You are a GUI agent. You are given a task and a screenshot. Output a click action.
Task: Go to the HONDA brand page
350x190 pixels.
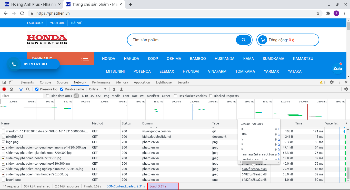point(109,59)
